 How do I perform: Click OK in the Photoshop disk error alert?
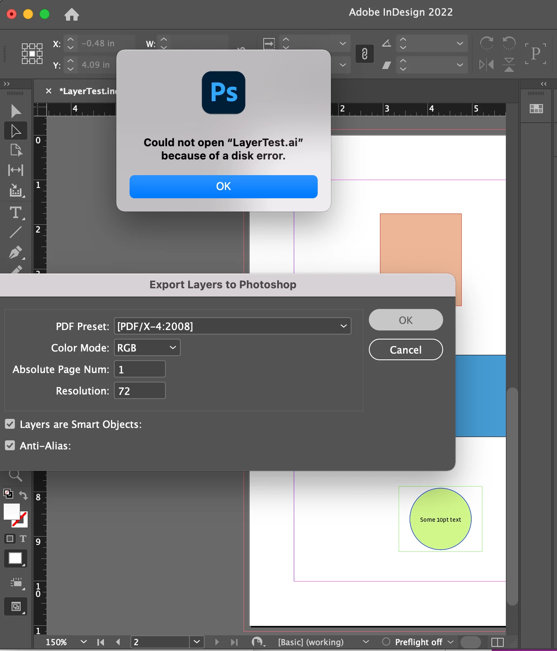[223, 186]
